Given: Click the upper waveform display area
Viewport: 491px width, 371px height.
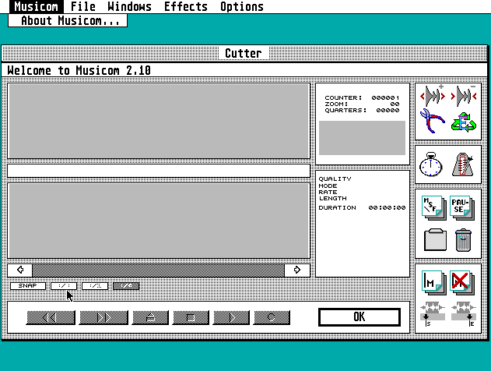Looking at the screenshot, I should coord(159,121).
